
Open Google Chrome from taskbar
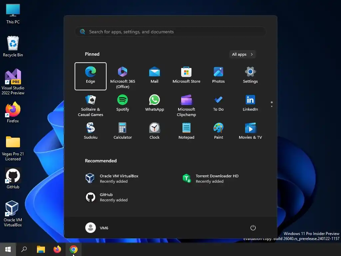(74, 249)
